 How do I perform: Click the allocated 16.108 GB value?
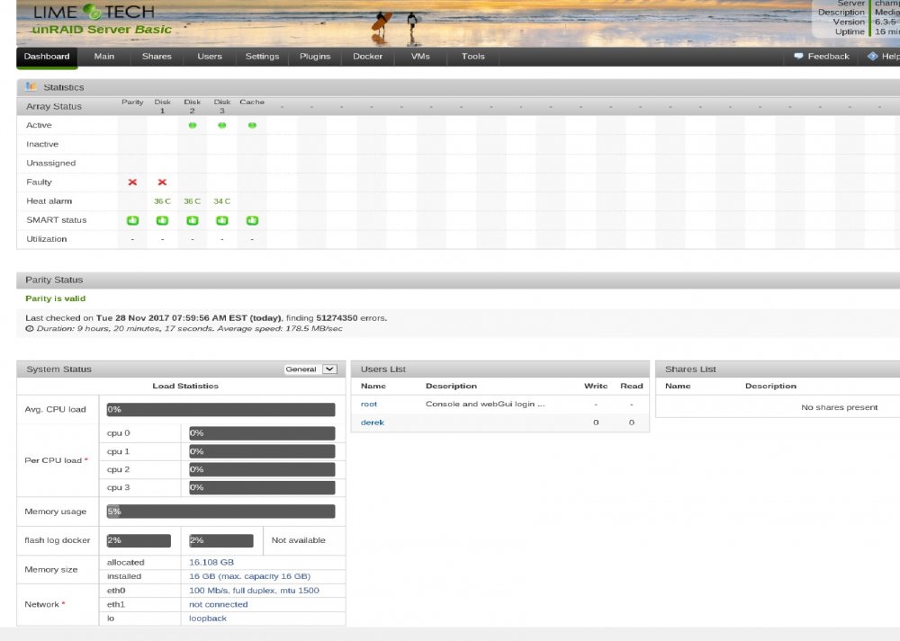211,563
